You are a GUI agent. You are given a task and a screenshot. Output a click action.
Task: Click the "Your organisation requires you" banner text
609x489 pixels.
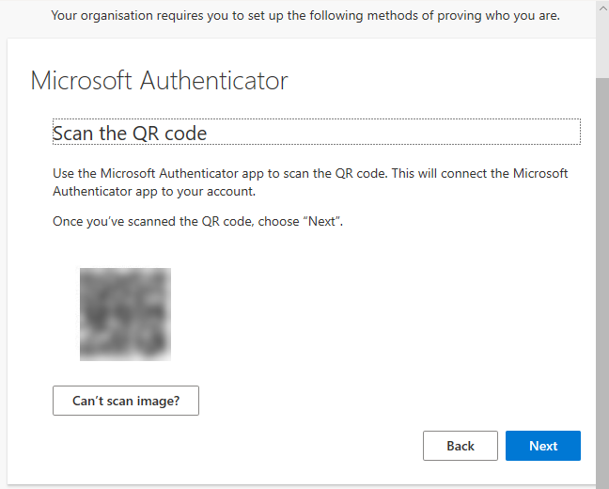[x=305, y=16]
